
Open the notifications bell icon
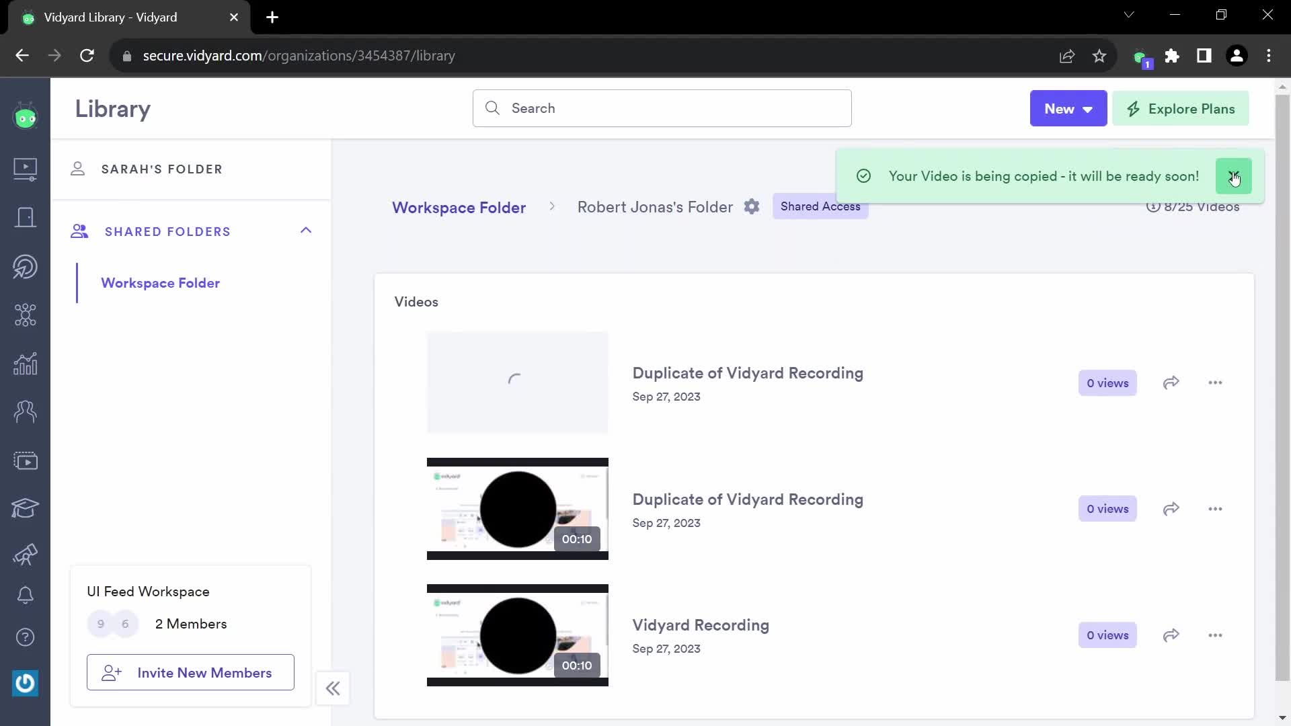pyautogui.click(x=26, y=595)
